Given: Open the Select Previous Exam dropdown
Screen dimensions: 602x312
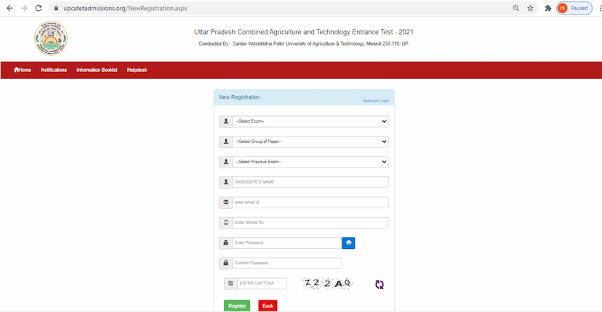Looking at the screenshot, I should tap(310, 162).
